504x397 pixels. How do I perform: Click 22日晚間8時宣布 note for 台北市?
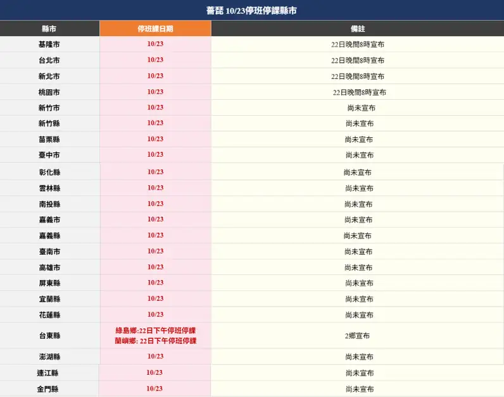point(358,60)
